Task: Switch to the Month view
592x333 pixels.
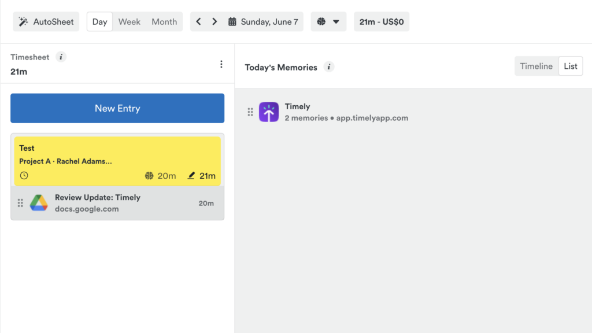Action: click(164, 21)
